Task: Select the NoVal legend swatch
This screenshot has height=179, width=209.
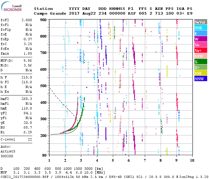Action: click(x=200, y=22)
